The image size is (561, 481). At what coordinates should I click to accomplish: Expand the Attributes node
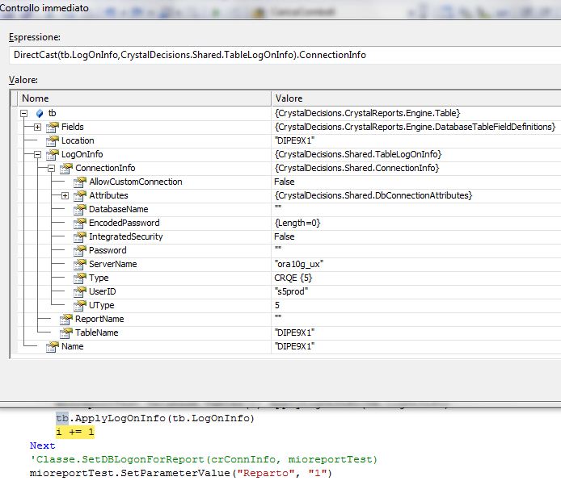tap(65, 195)
